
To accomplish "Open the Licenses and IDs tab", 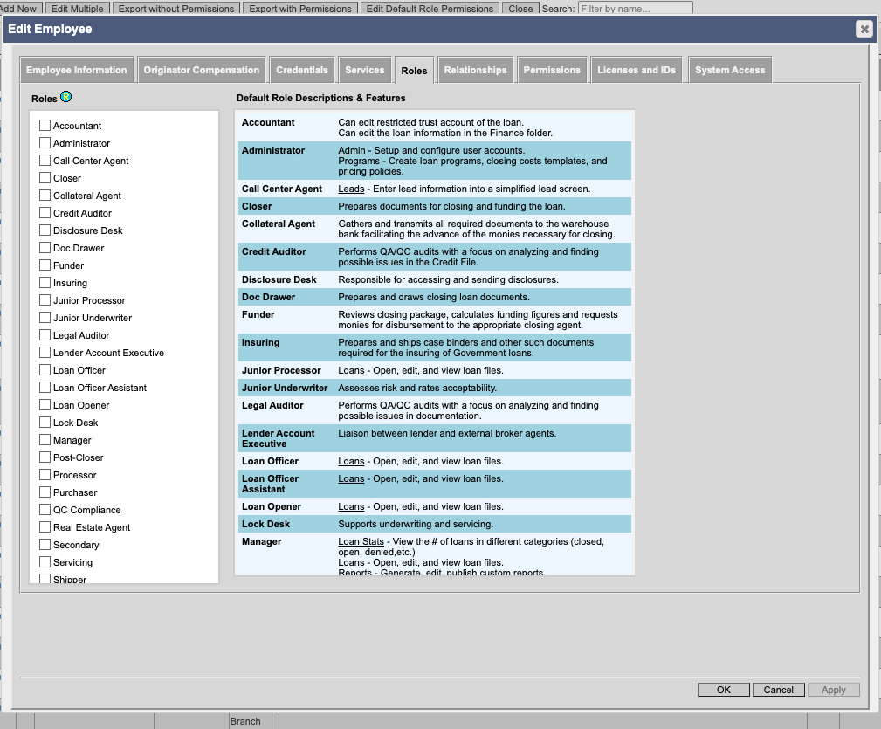I will pyautogui.click(x=637, y=70).
